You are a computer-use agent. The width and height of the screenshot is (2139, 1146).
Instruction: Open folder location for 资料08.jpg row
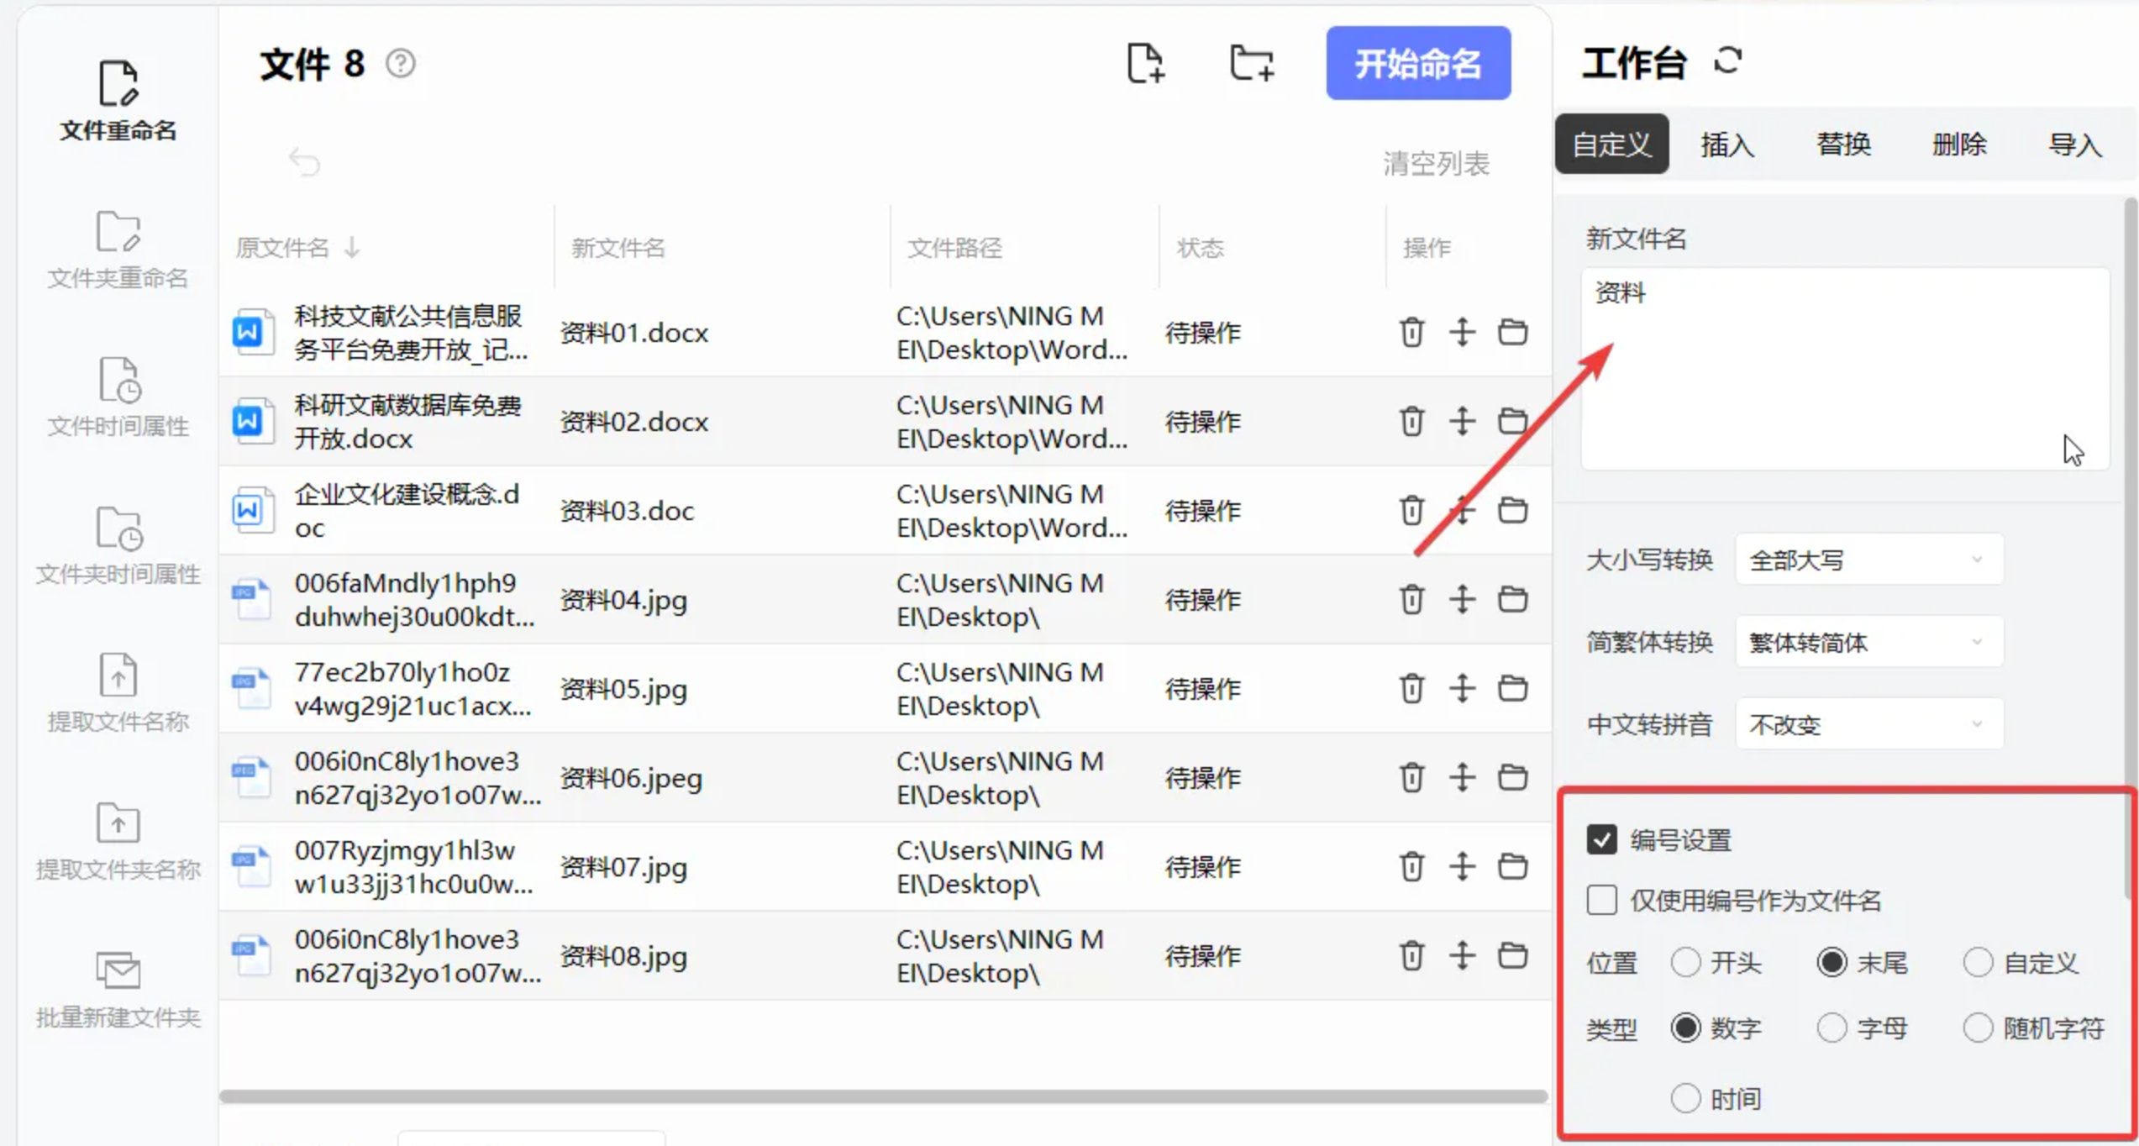pos(1512,955)
